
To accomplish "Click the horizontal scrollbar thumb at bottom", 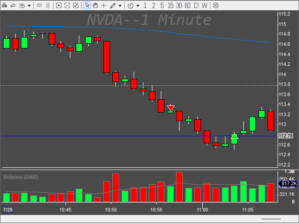I will tap(271, 219).
